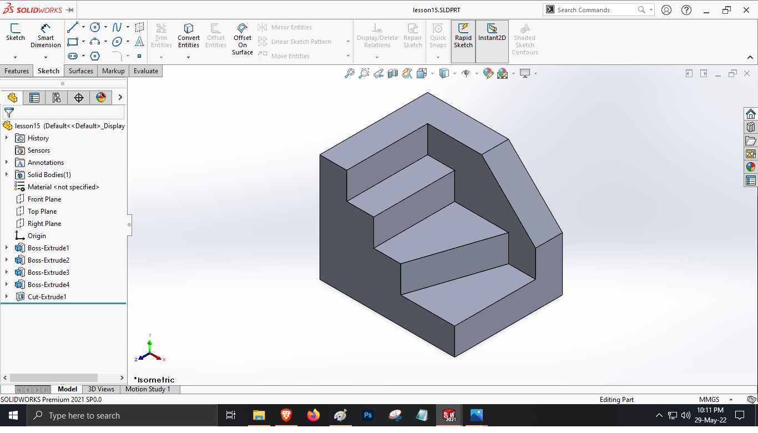The image size is (758, 433).
Task: Expand the Boss-Extrude3 feature
Action: tap(7, 272)
